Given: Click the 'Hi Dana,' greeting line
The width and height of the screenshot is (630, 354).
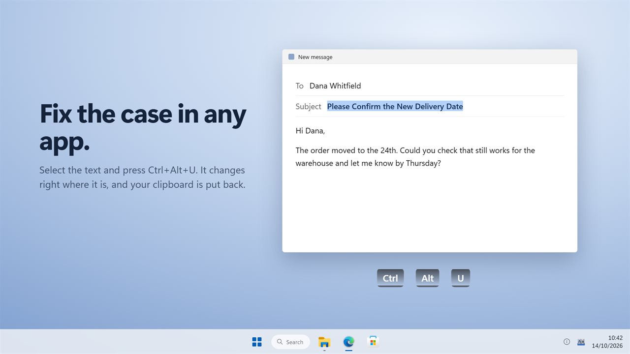Looking at the screenshot, I should (310, 131).
